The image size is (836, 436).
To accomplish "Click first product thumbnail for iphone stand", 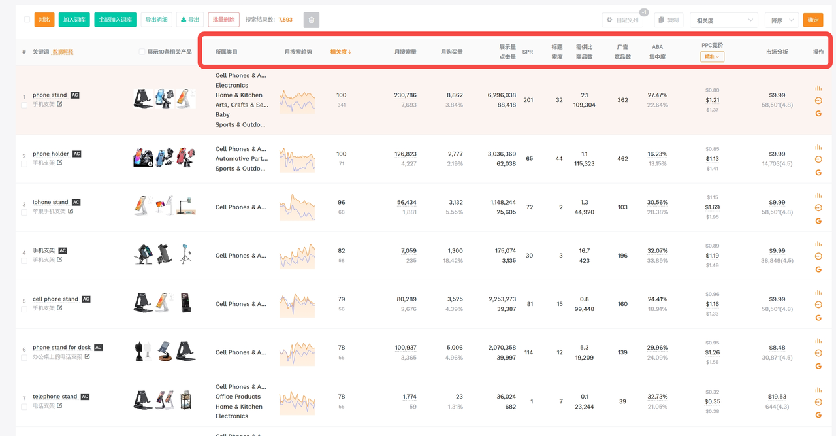I will pos(142,206).
